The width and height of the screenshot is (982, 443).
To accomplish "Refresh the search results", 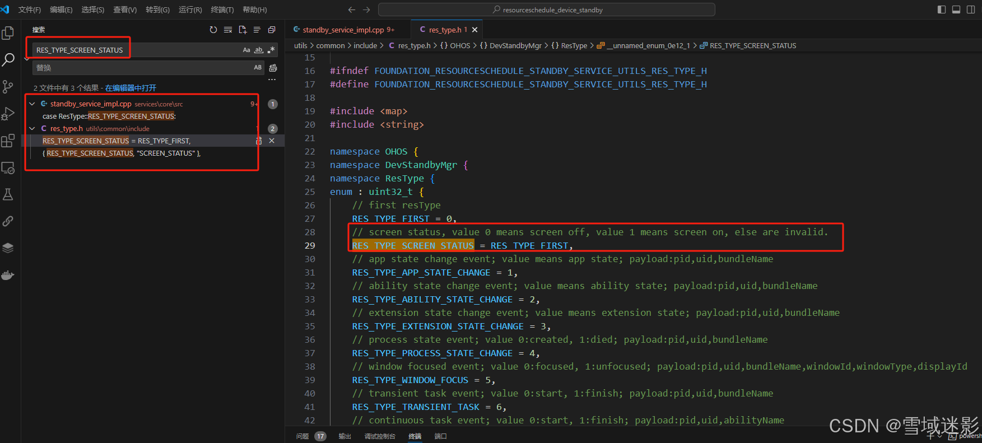I will pyautogui.click(x=213, y=30).
